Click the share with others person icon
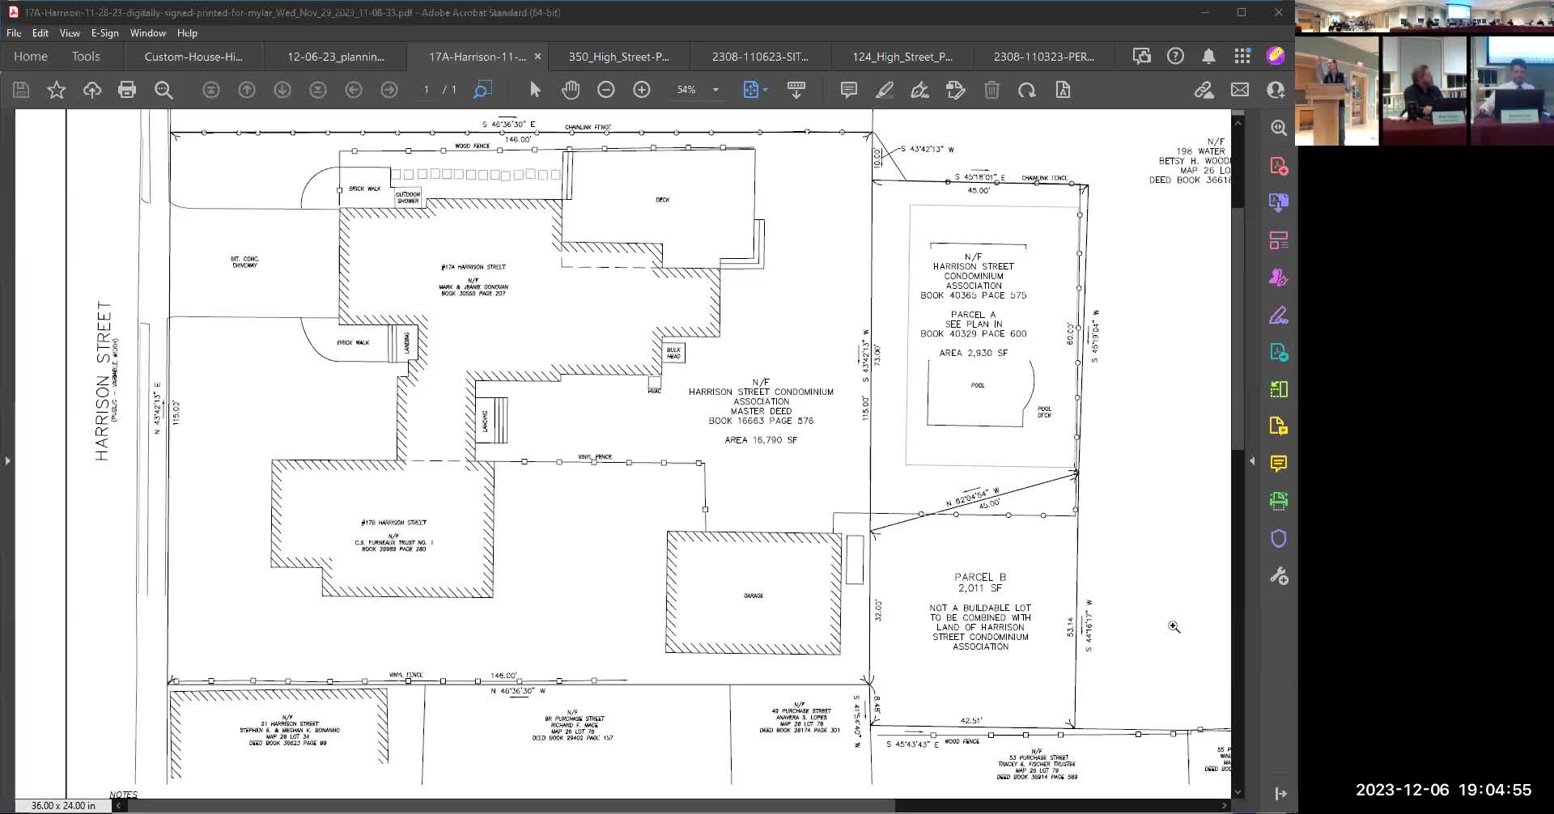The height and width of the screenshot is (814, 1554). pyautogui.click(x=1276, y=90)
